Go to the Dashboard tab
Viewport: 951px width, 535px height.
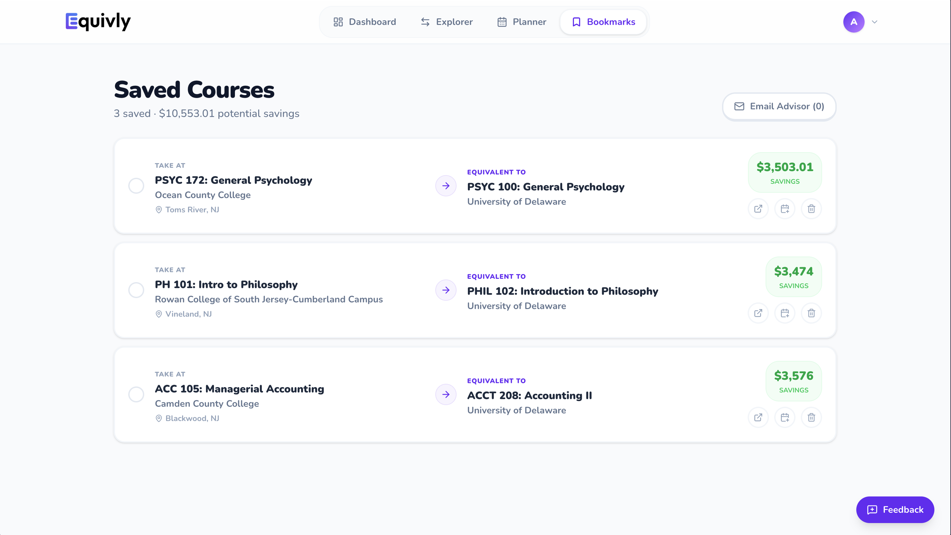coord(365,22)
